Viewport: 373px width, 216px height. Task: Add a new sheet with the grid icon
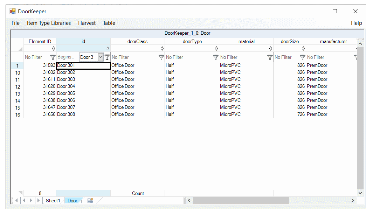(90, 201)
